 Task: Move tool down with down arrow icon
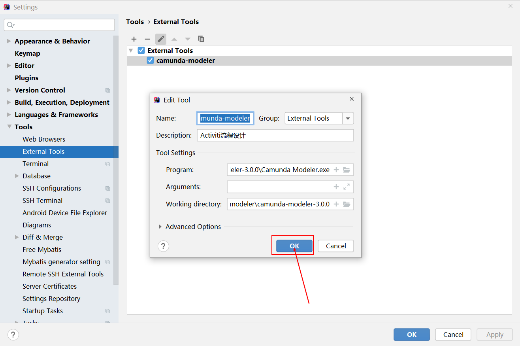coord(188,39)
